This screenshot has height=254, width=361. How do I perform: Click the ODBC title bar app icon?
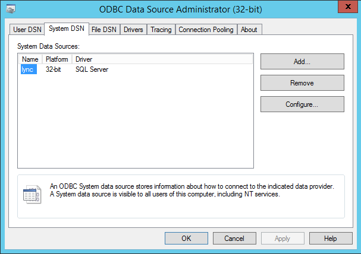click(11, 8)
